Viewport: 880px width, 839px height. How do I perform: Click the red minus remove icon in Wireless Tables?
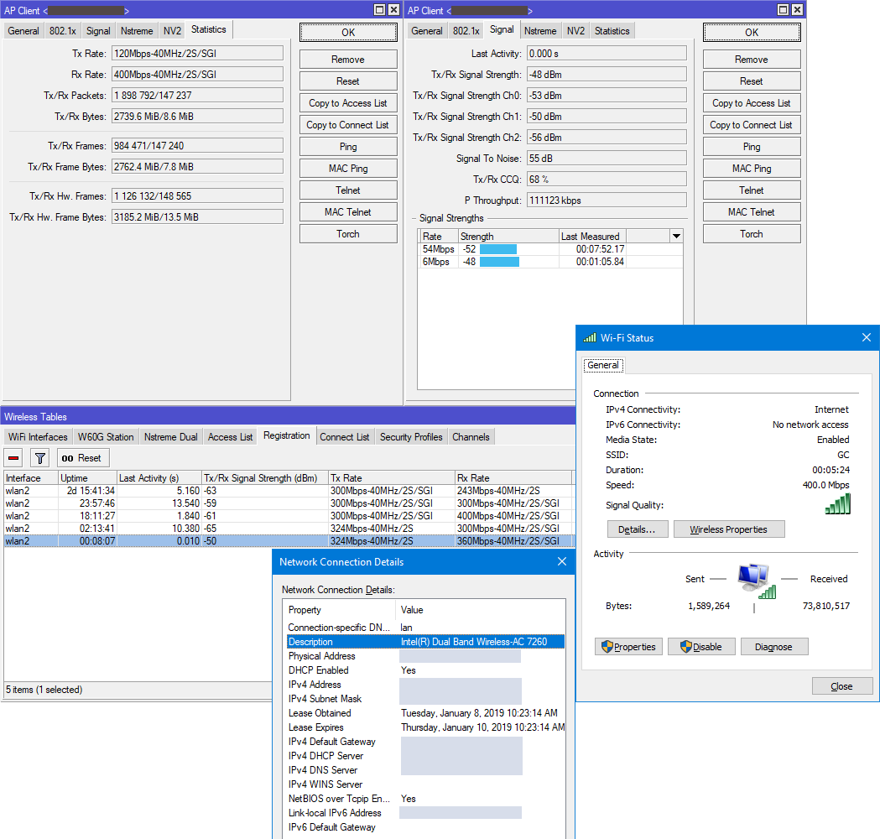pyautogui.click(x=13, y=458)
